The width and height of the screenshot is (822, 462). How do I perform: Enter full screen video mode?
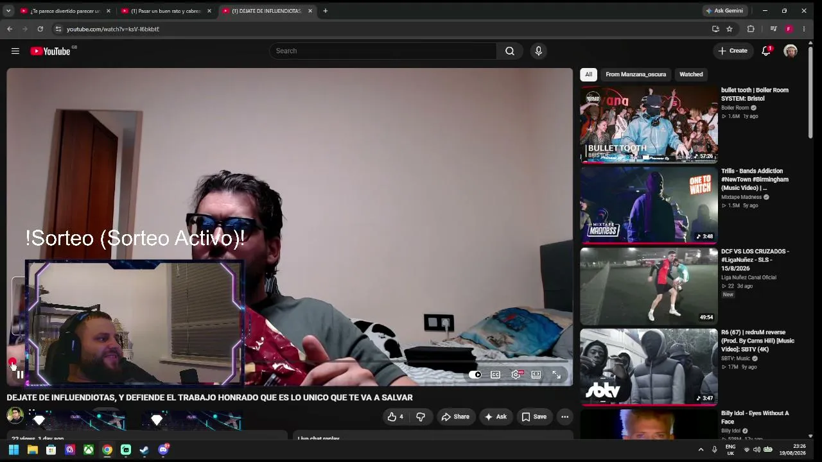pyautogui.click(x=557, y=375)
